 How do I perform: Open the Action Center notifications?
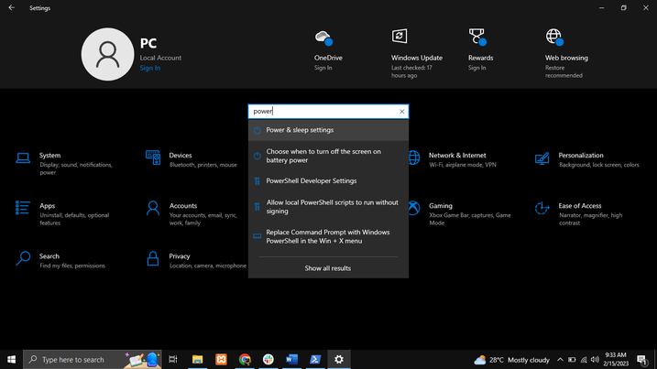click(642, 360)
